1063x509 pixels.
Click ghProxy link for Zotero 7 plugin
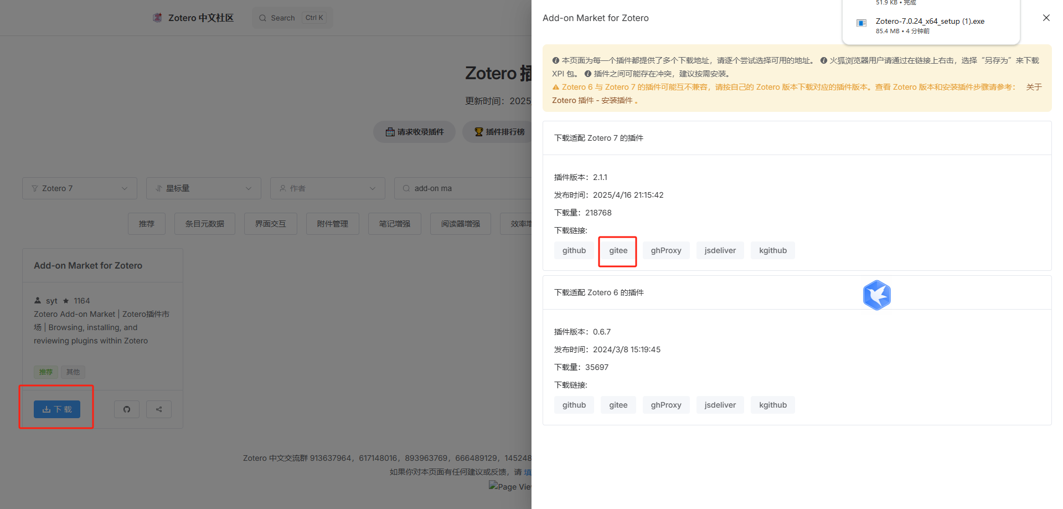(666, 250)
